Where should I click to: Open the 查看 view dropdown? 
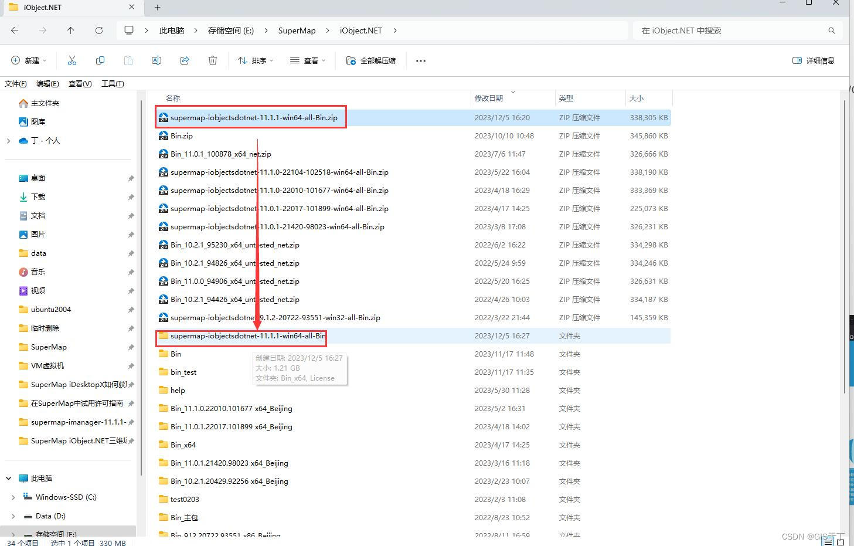[308, 60]
